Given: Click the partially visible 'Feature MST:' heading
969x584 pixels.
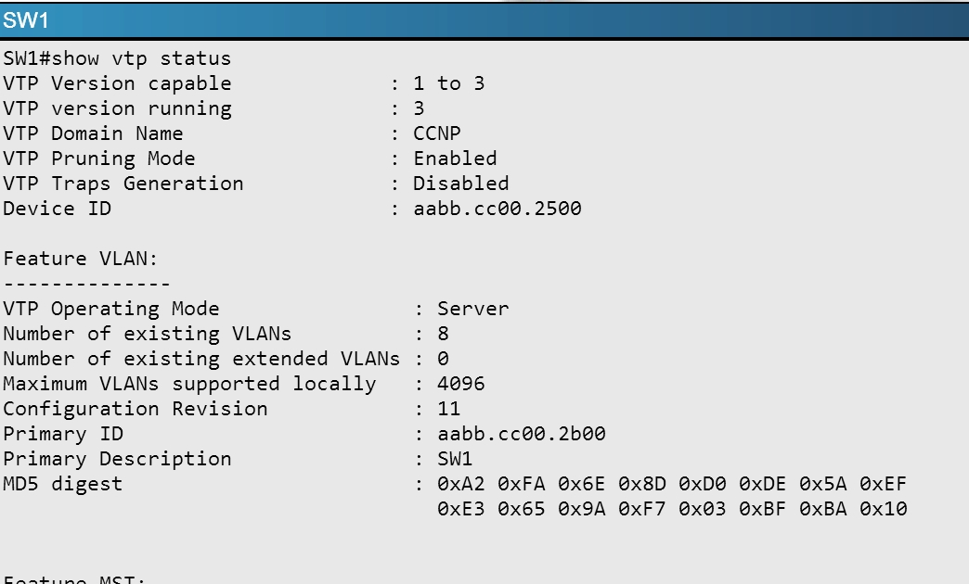Looking at the screenshot, I should [74, 579].
